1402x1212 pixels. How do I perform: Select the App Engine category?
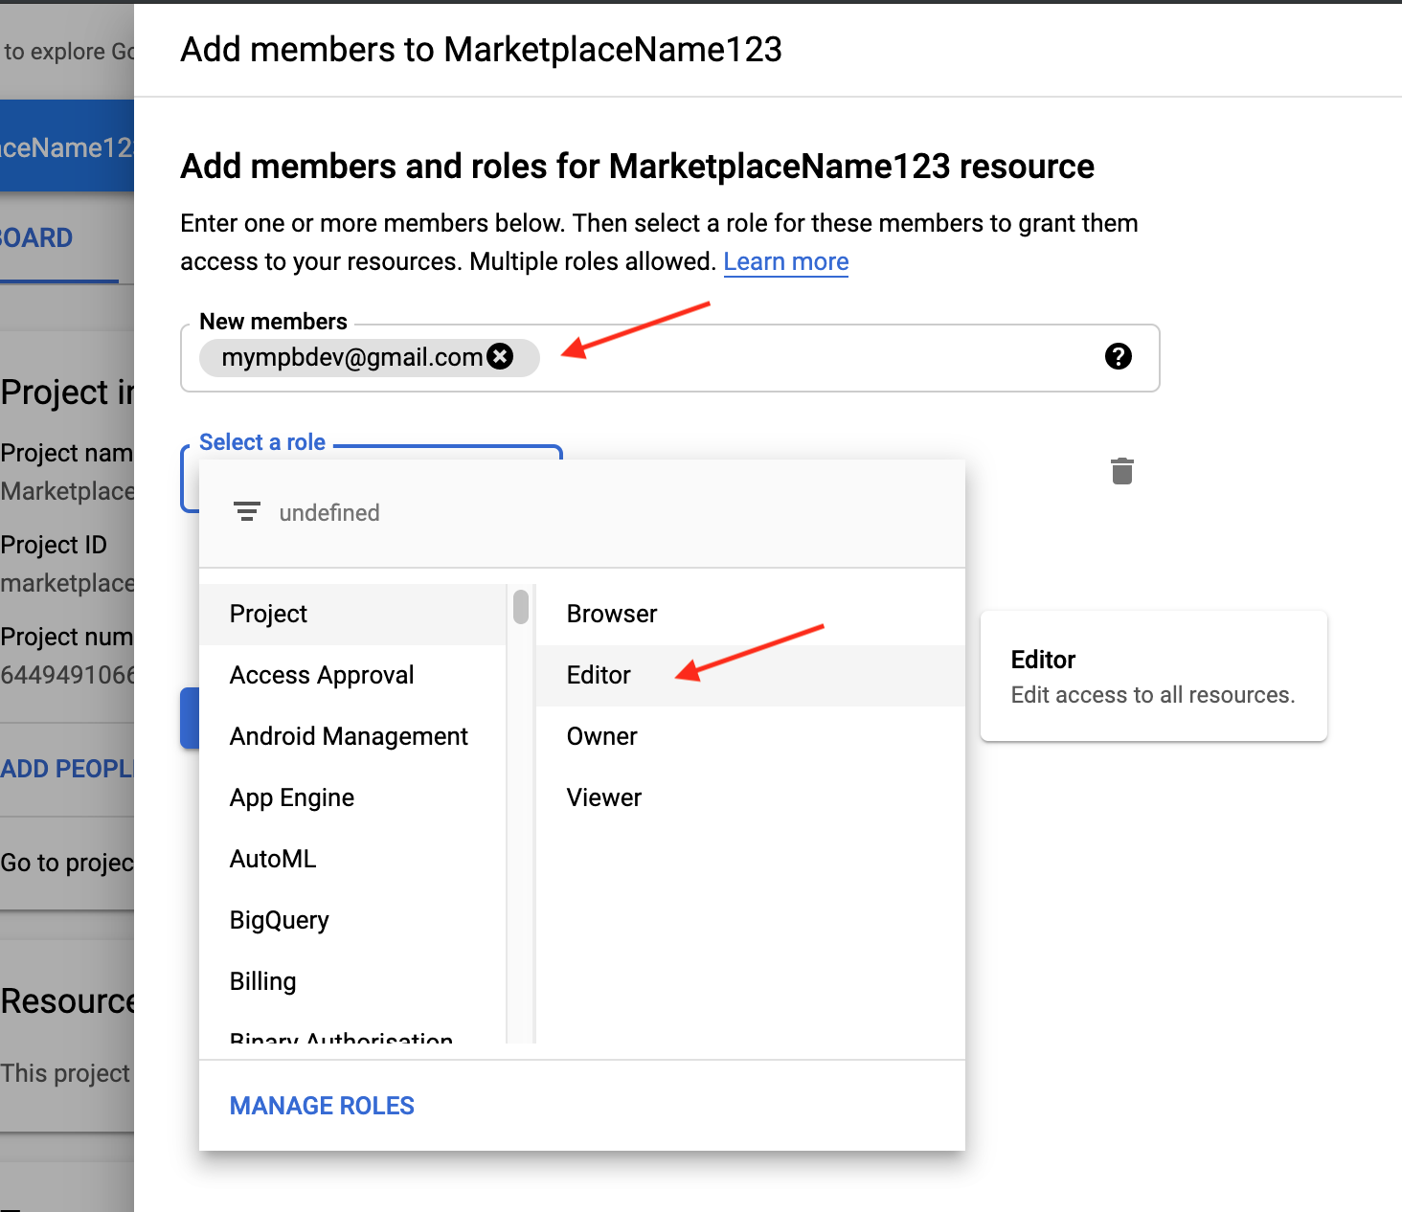[x=291, y=797]
